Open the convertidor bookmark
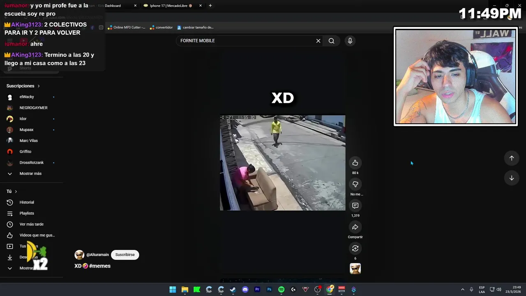This screenshot has height=296, width=526. [161, 28]
